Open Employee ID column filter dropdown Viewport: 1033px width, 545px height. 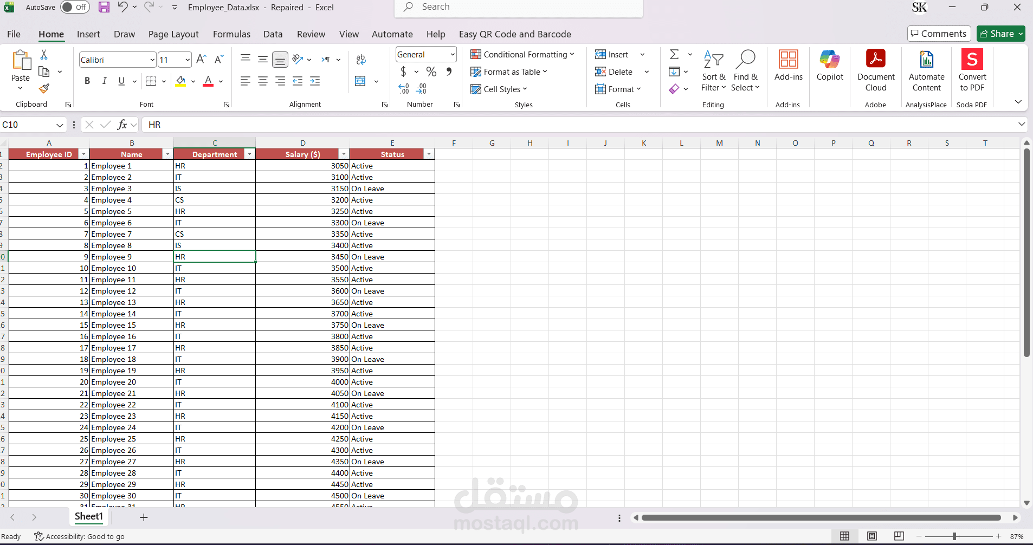coord(83,154)
